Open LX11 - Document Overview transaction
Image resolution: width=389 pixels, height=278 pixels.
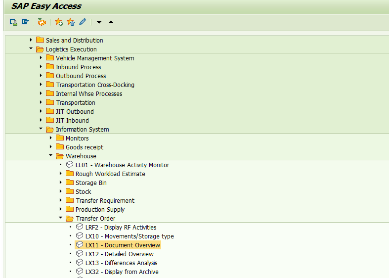coord(123,245)
